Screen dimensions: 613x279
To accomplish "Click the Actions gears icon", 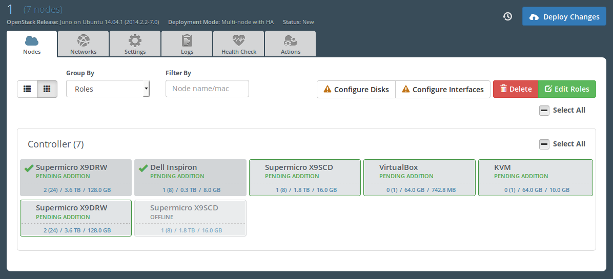I will pos(291,41).
